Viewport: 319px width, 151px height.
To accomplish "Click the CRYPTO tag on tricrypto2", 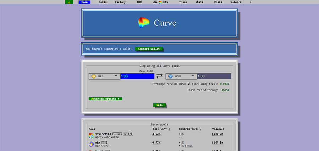I will 117,134.
